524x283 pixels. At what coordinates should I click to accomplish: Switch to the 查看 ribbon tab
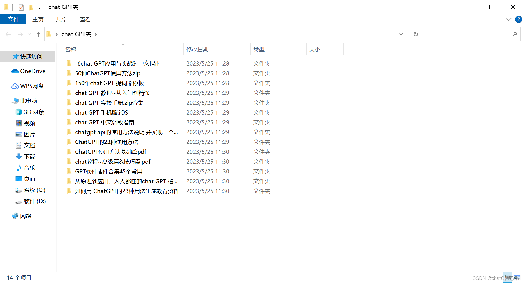(85, 19)
